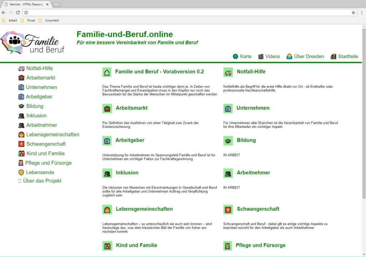Click the ambulance icon beside the Notfall-Hilfe heading

click(x=228, y=72)
